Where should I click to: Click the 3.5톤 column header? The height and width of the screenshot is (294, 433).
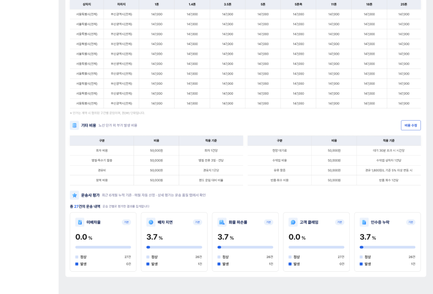(227, 5)
